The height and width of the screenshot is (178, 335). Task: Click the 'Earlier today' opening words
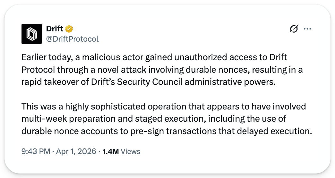(46, 57)
